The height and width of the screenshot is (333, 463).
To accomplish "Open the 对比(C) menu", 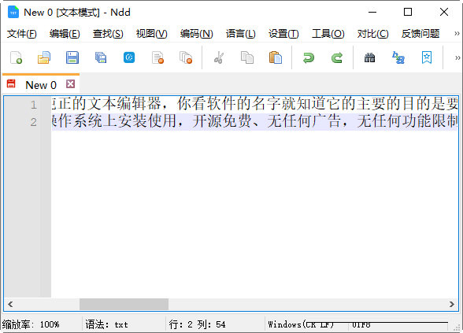I will pos(372,34).
